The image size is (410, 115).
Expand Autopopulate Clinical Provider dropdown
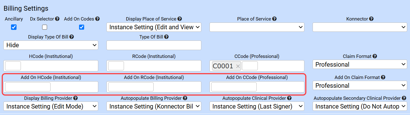(257, 107)
